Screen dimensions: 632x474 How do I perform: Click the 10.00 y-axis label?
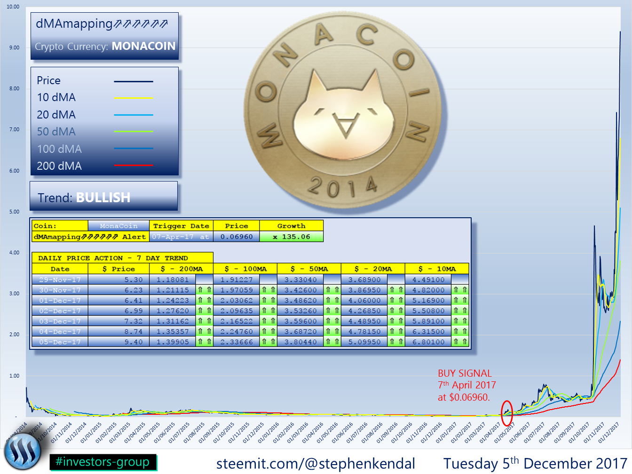pyautogui.click(x=13, y=7)
